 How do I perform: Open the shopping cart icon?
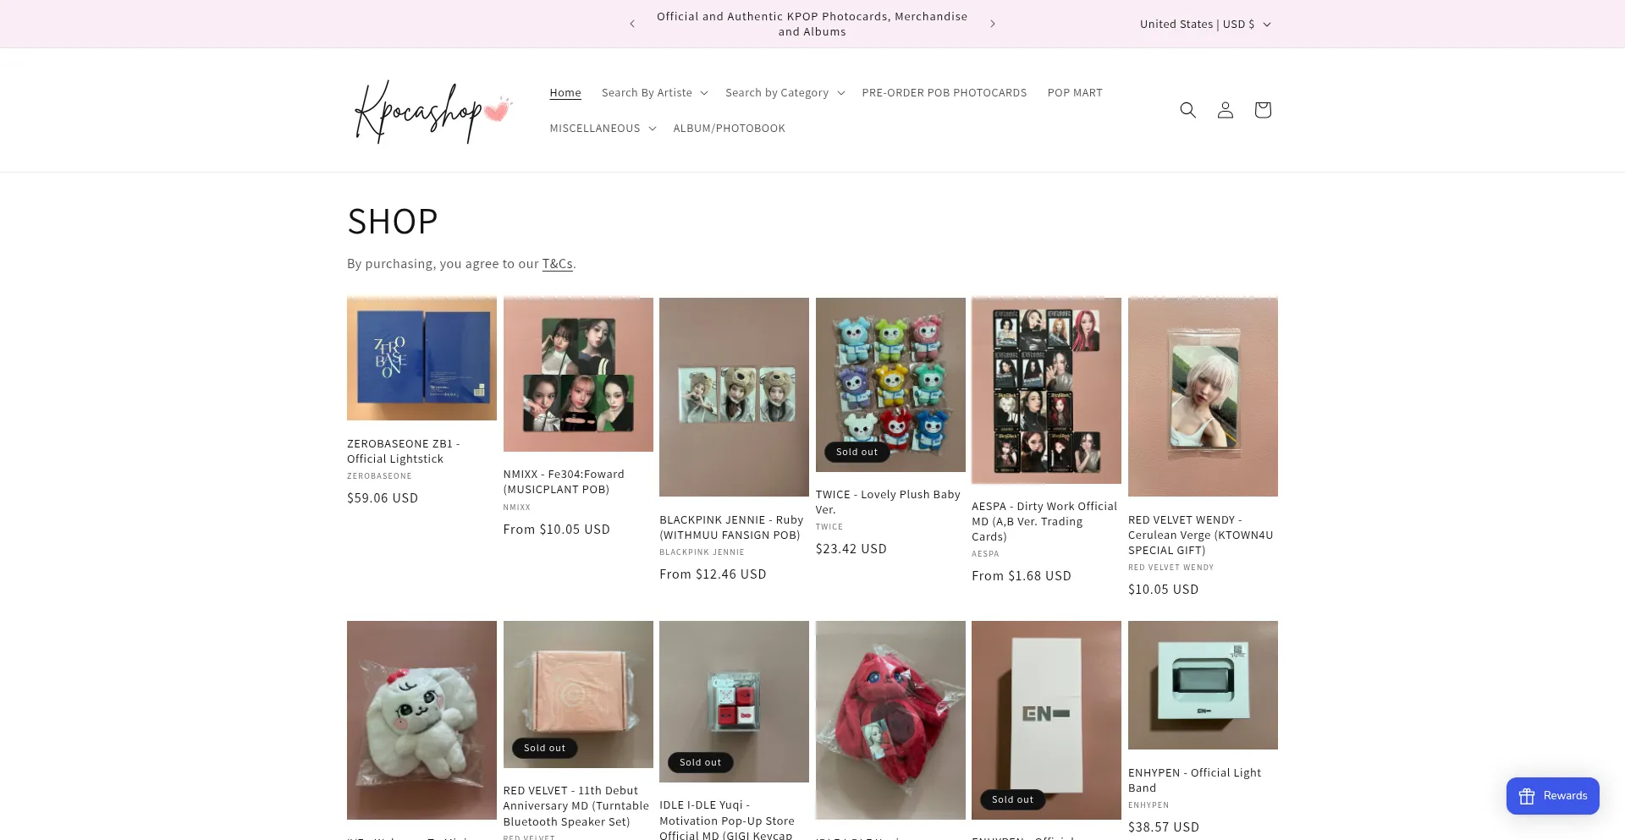tap(1262, 110)
